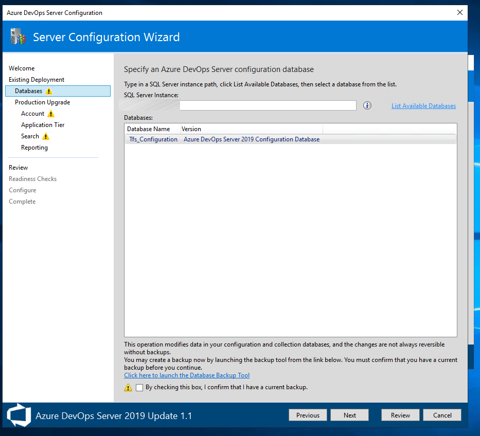Click the warning icon next to Search
The image size is (480, 436).
[x=46, y=136]
